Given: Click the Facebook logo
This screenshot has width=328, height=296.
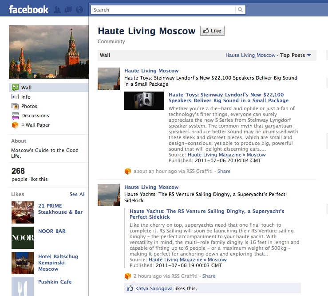Looking at the screenshot, I should pyautogui.click(x=28, y=9).
